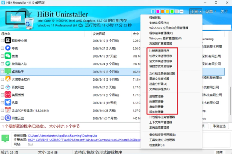
Task: Collapse the 工具 dropdown menu
Action: click(x=196, y=11)
